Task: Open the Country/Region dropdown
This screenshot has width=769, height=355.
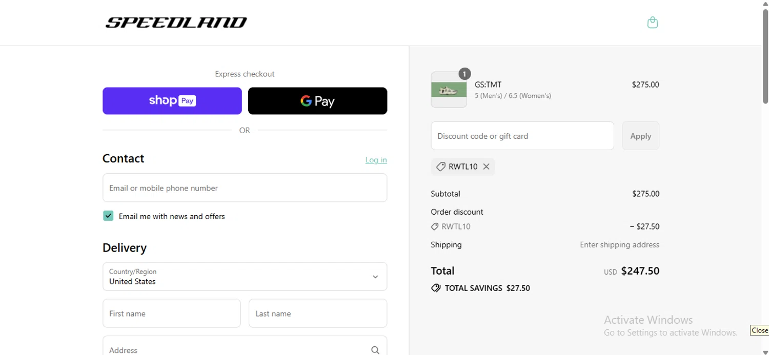Action: [245, 277]
